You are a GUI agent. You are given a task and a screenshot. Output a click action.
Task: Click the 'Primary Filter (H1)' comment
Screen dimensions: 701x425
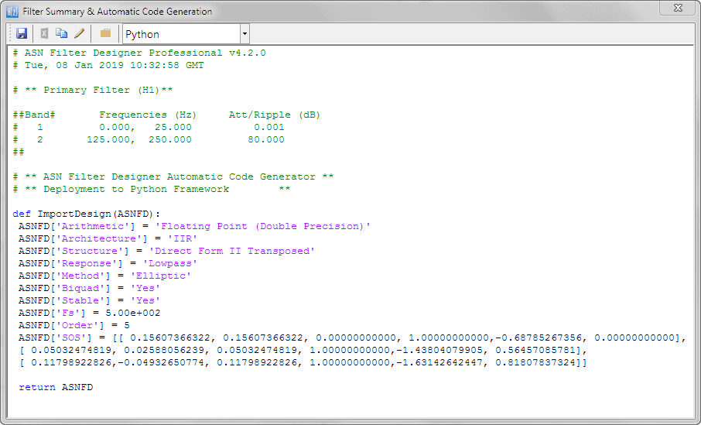tap(93, 90)
